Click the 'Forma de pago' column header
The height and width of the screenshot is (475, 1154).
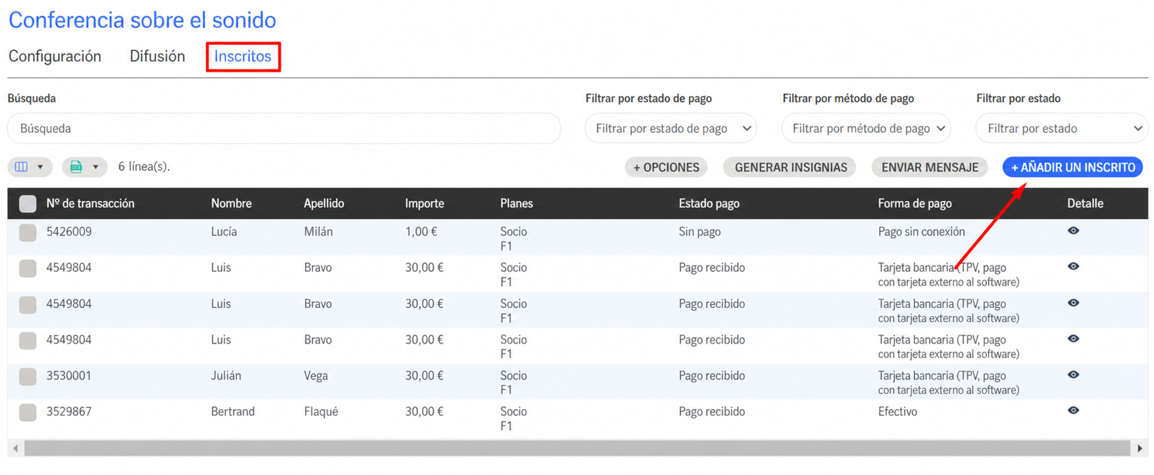(x=914, y=203)
